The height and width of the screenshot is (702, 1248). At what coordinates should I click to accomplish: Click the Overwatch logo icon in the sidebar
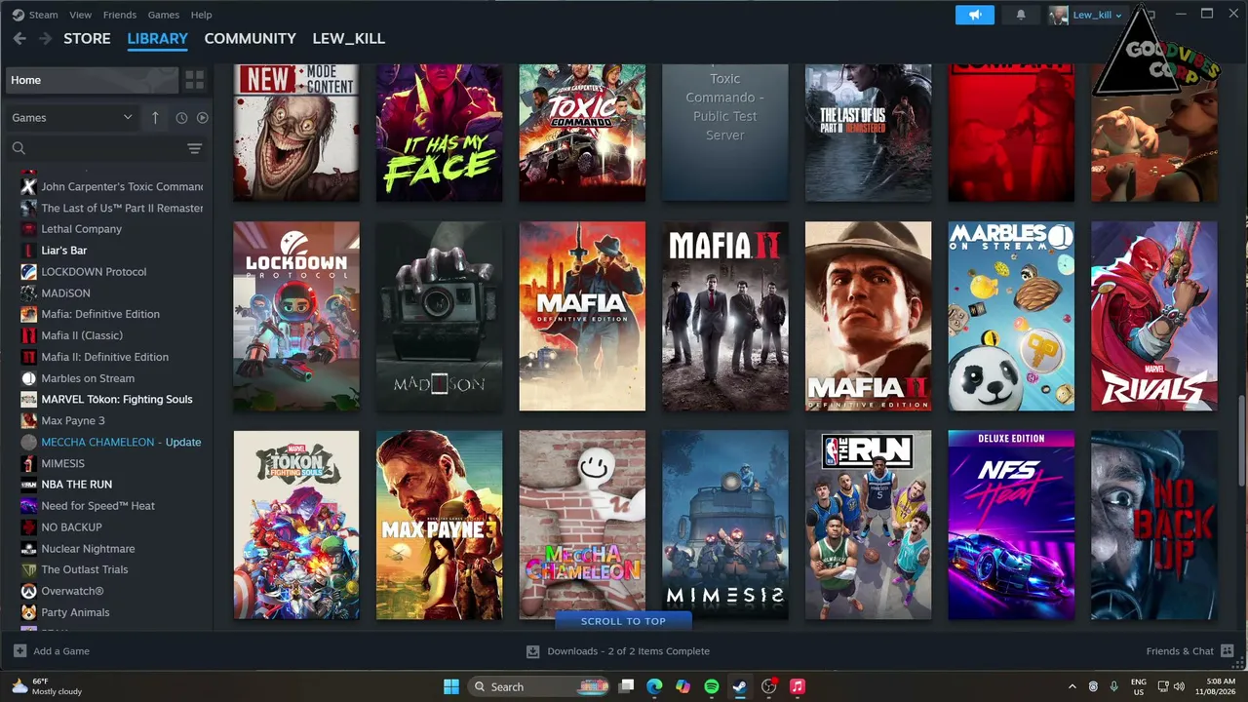29,591
